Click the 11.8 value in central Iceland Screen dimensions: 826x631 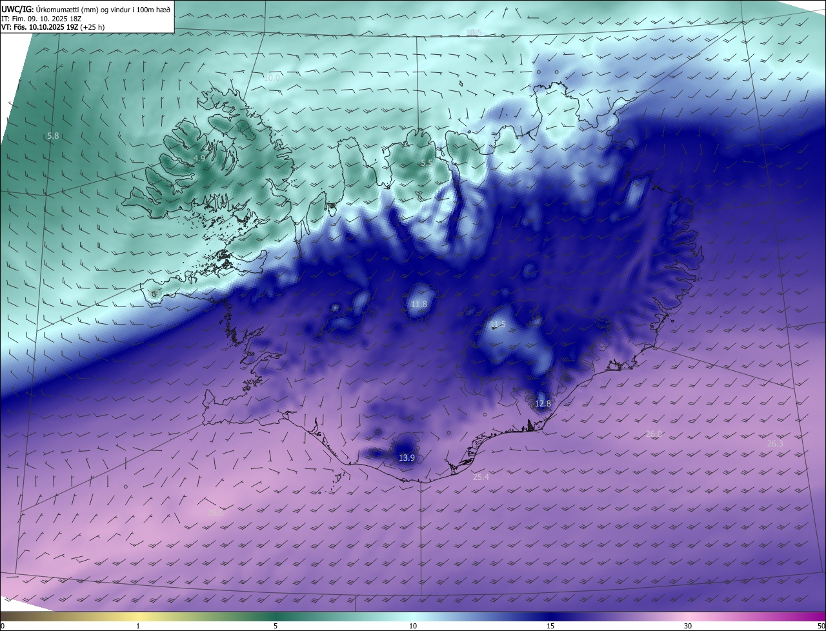[x=419, y=304]
